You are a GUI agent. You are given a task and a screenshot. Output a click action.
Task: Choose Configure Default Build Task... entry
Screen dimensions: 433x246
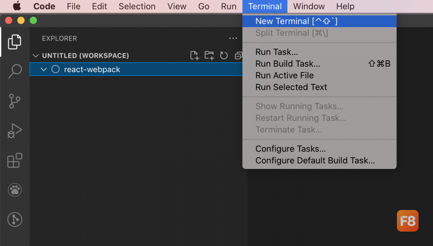click(x=319, y=160)
